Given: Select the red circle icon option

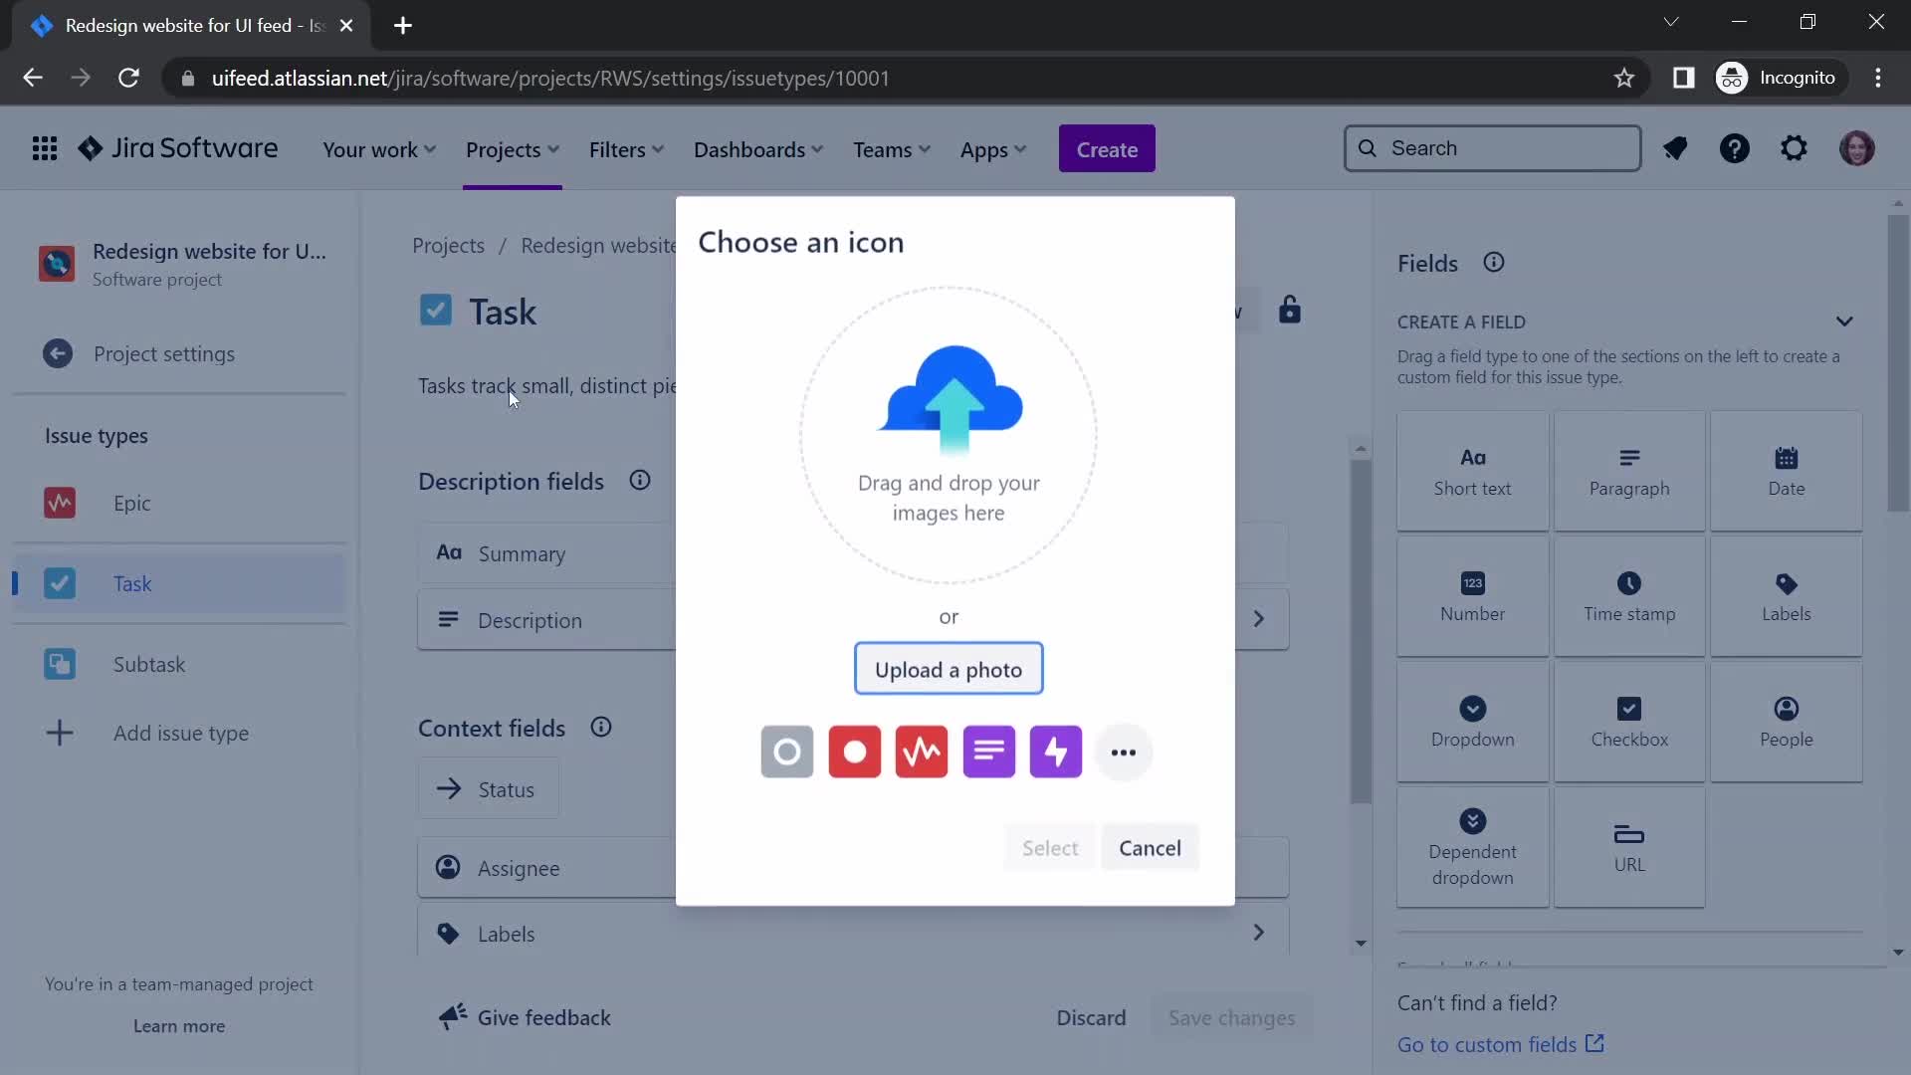Looking at the screenshot, I should [x=854, y=752].
